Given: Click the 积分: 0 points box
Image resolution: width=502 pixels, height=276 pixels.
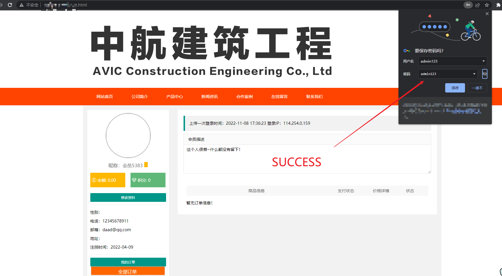Looking at the screenshot, I should click(x=148, y=180).
